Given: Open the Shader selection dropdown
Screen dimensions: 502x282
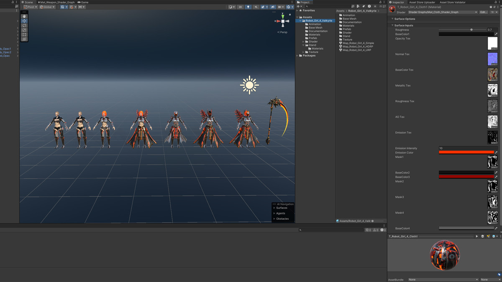Looking at the screenshot, I should point(443,12).
